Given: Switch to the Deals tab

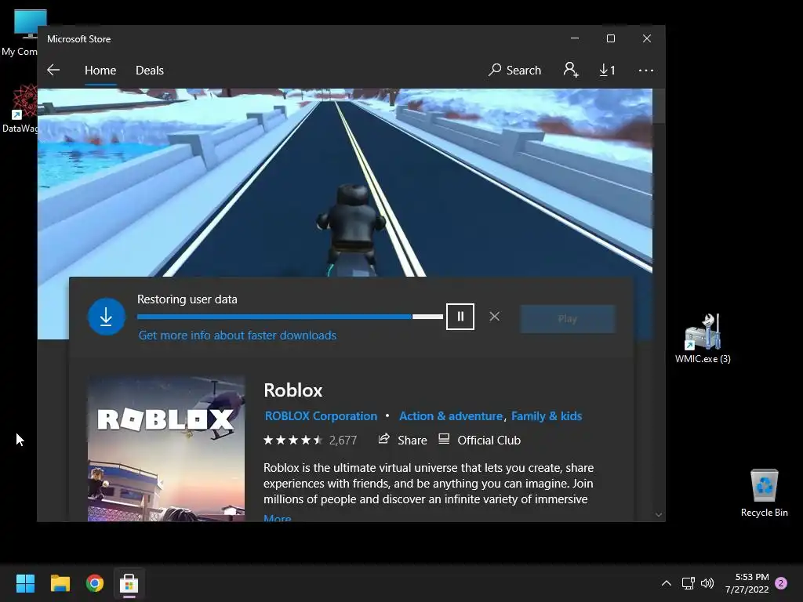Looking at the screenshot, I should 150,70.
